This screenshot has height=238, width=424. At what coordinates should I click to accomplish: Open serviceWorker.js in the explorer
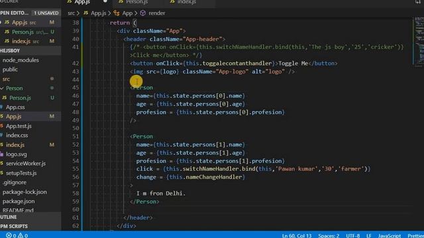[x=26, y=163]
